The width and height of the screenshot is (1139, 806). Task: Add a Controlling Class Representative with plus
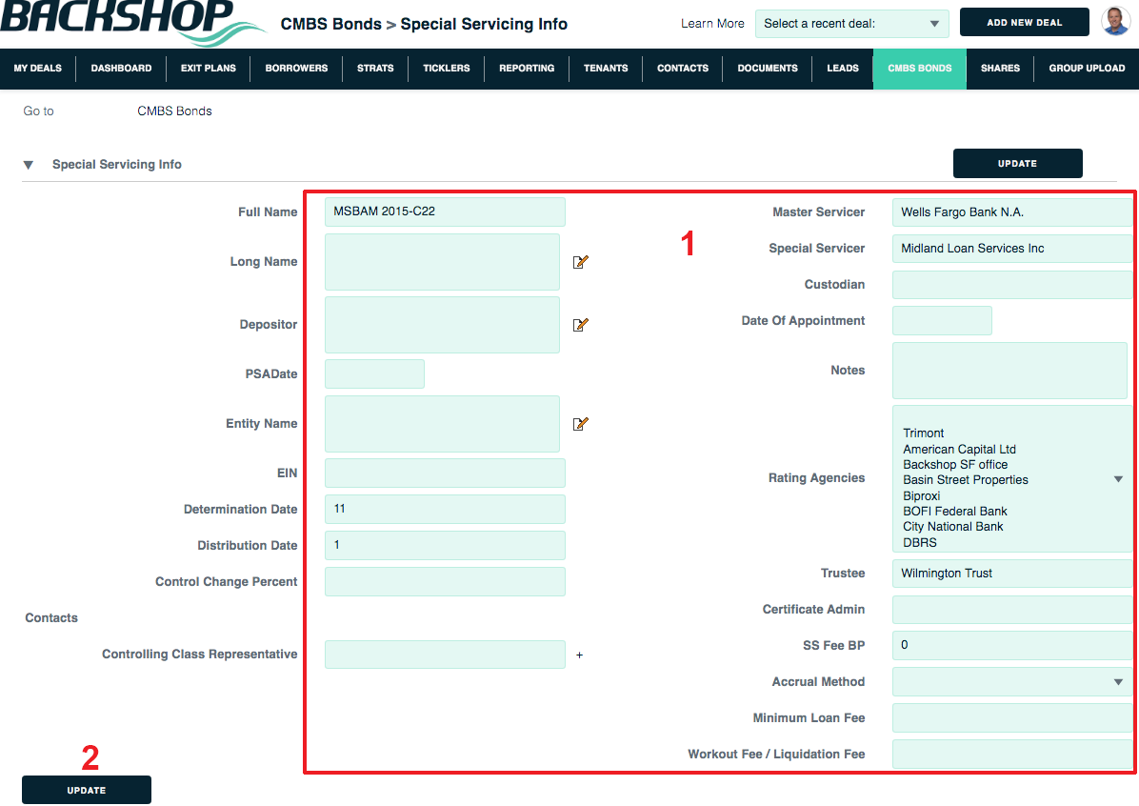(x=579, y=655)
